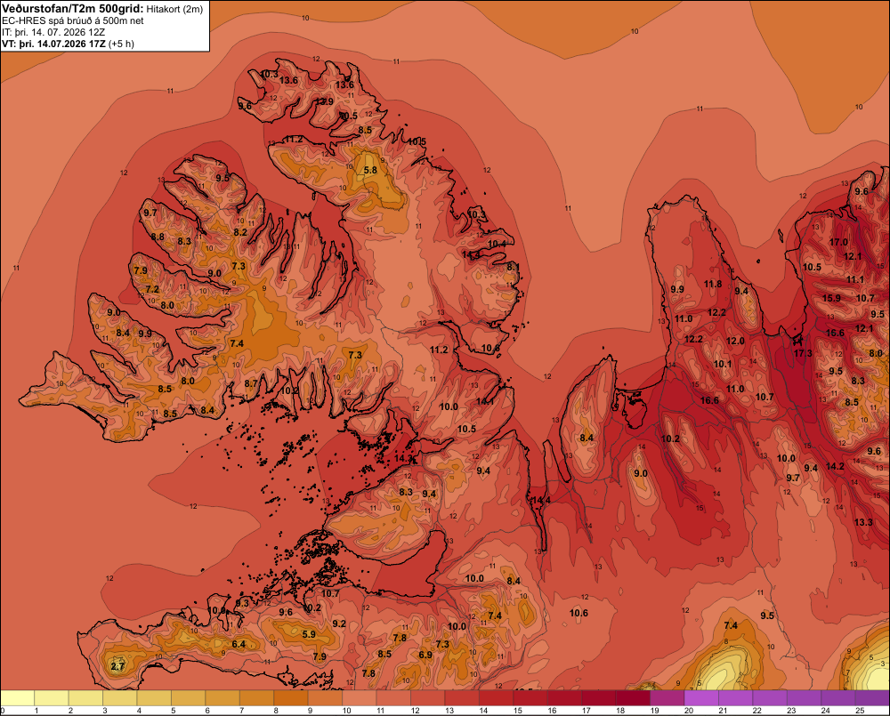Click the 2.7 temperature value on map
The width and height of the screenshot is (890, 716).
coord(117,667)
